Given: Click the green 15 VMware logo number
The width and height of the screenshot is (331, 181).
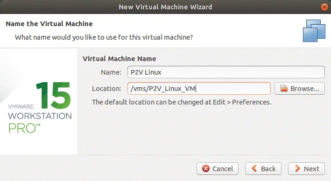Looking at the screenshot, I should click(x=53, y=95).
